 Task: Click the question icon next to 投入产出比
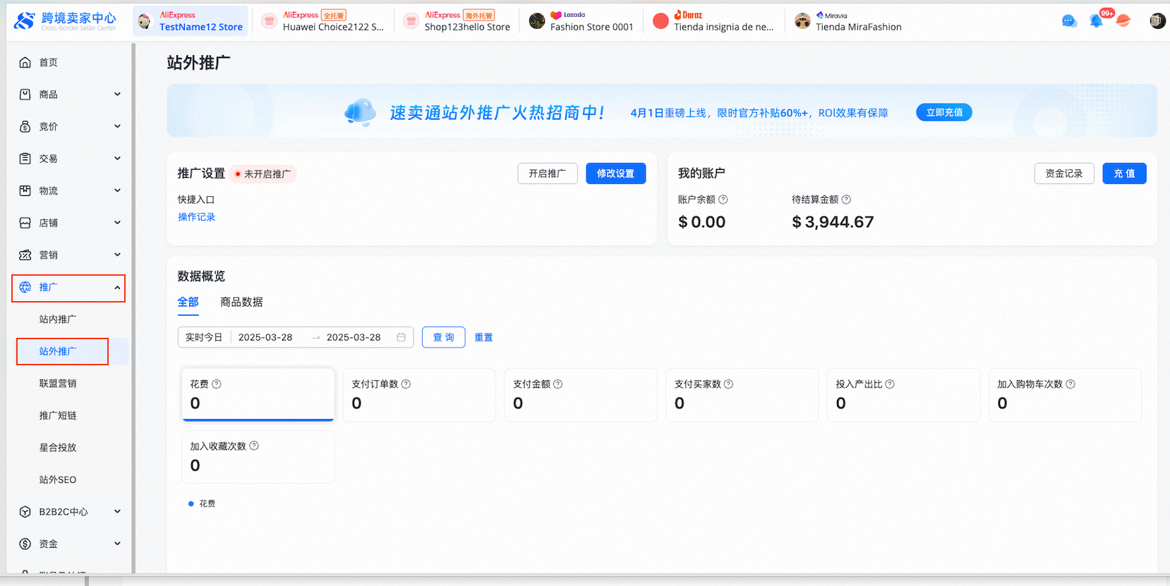[x=890, y=384]
